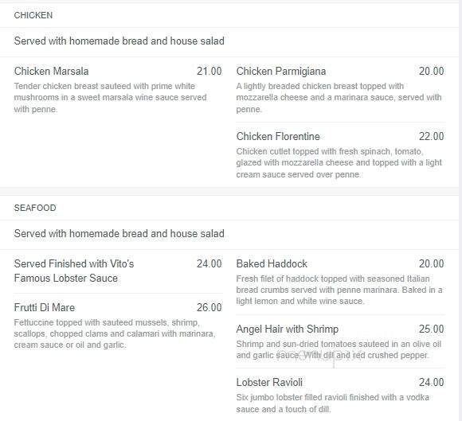
Task: Click the 26.00 price for Frutti Di Mare
Action: coord(209,308)
